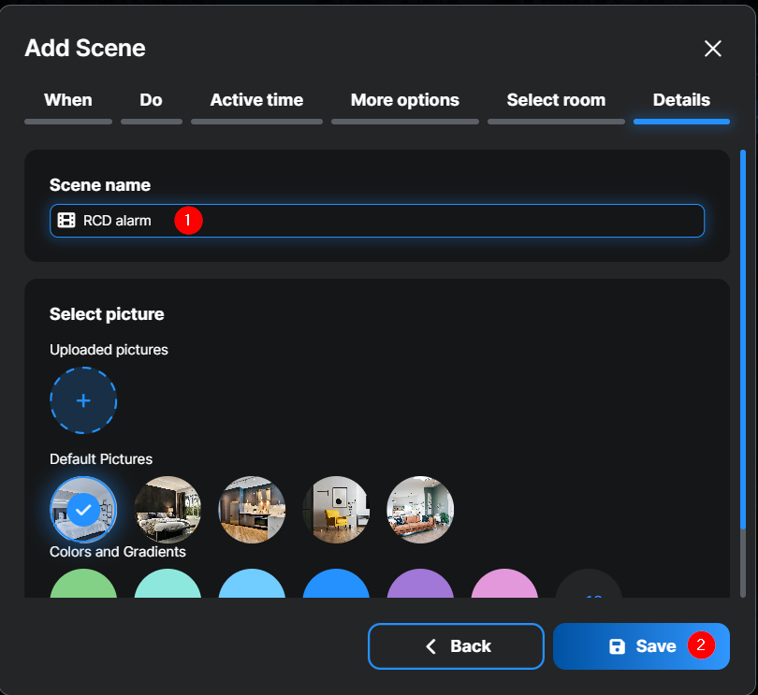Pick the kitchen default picture
Screen dimensions: 758x695
click(252, 510)
